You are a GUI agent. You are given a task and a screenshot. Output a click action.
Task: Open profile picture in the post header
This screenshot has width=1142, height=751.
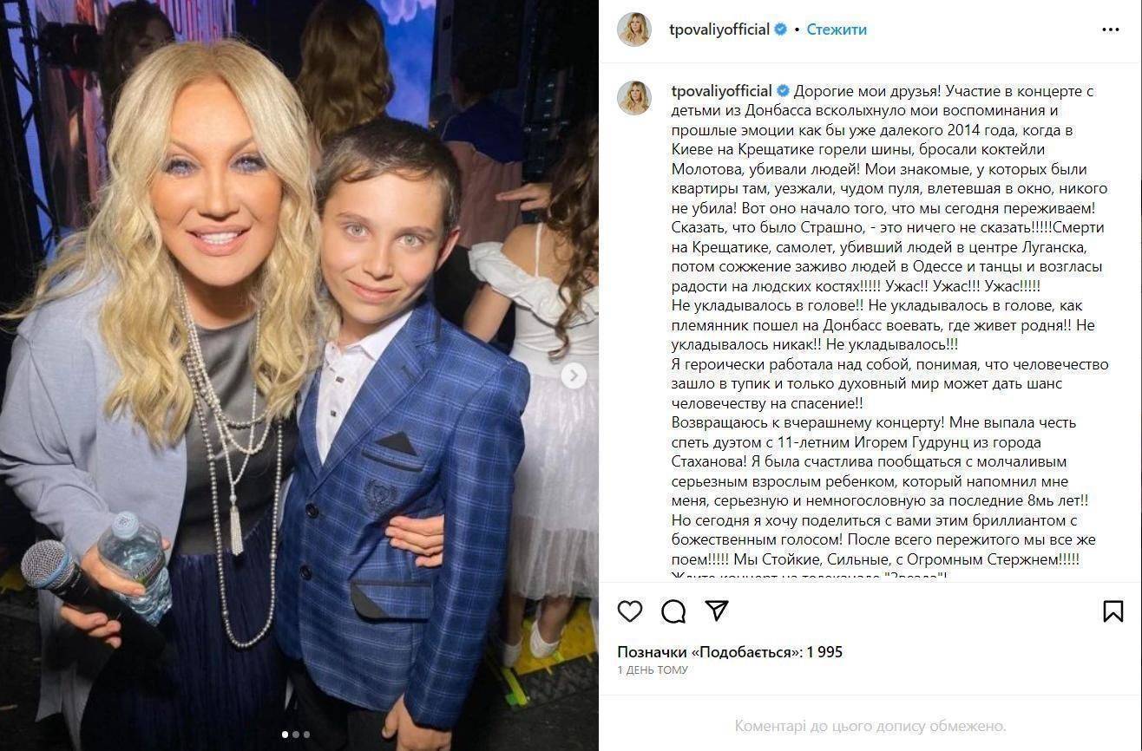634,29
